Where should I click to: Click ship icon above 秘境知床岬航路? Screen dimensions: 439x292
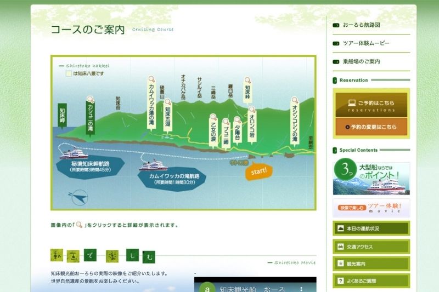tap(74, 154)
